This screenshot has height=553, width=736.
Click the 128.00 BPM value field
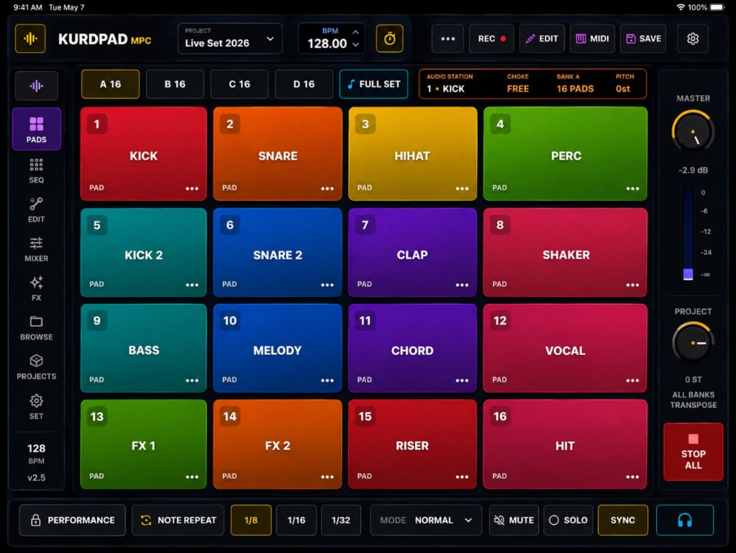tap(327, 44)
